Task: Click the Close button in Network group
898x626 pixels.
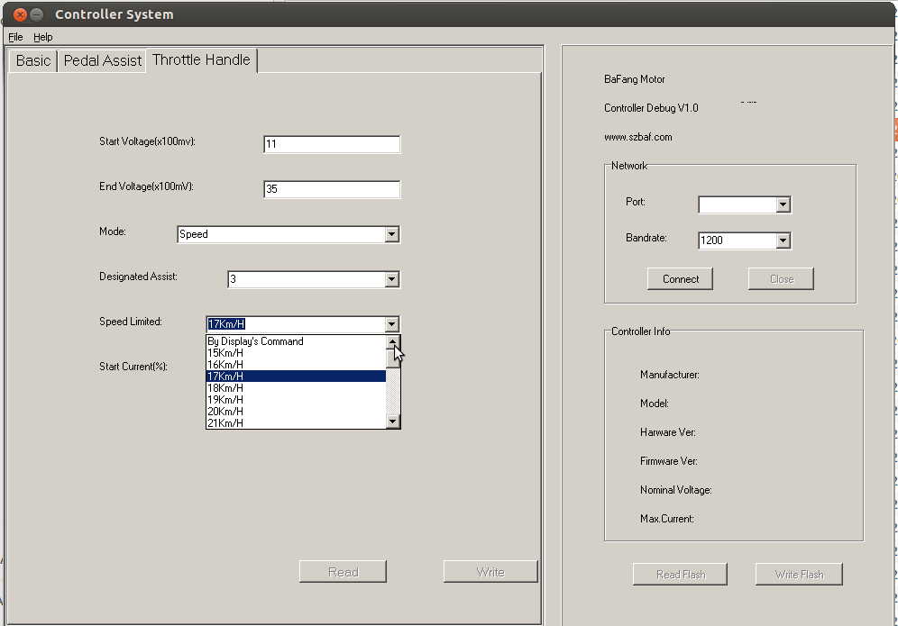Action: click(781, 279)
